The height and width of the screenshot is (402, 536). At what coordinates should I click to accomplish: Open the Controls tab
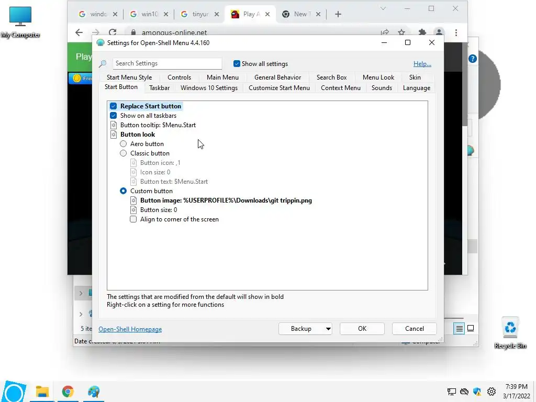179,77
